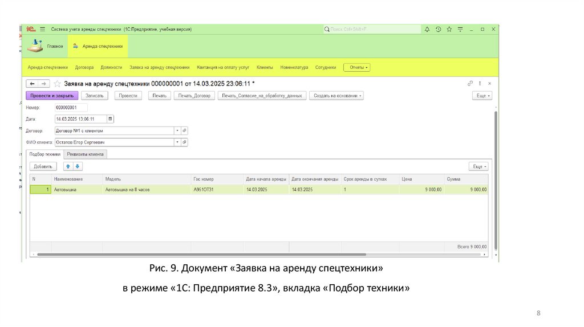Copy link to document icon
Viewport: 584px width, 327px height.
[470, 83]
